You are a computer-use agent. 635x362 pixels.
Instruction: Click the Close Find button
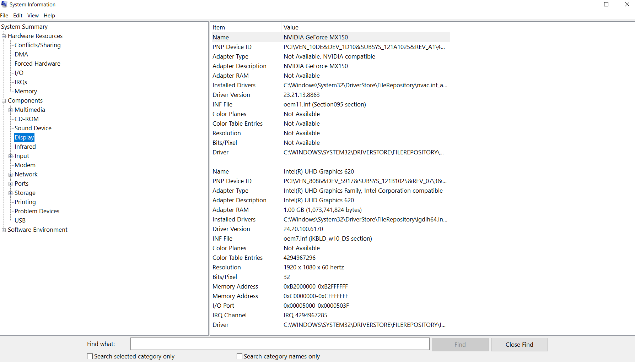tap(519, 345)
